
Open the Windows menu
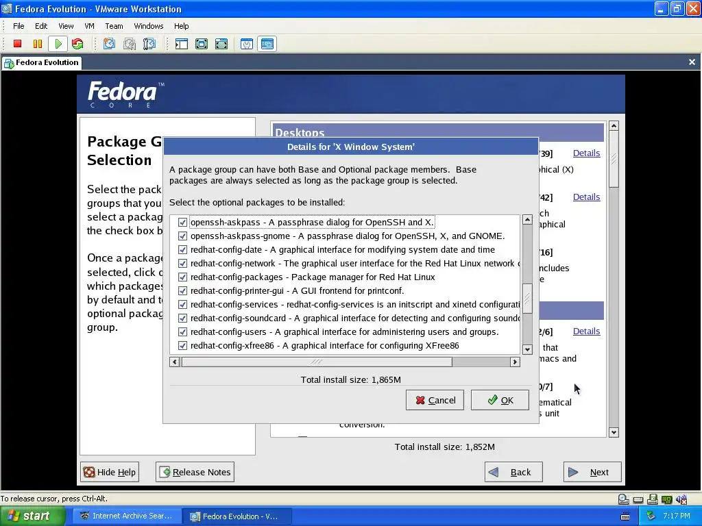149,26
